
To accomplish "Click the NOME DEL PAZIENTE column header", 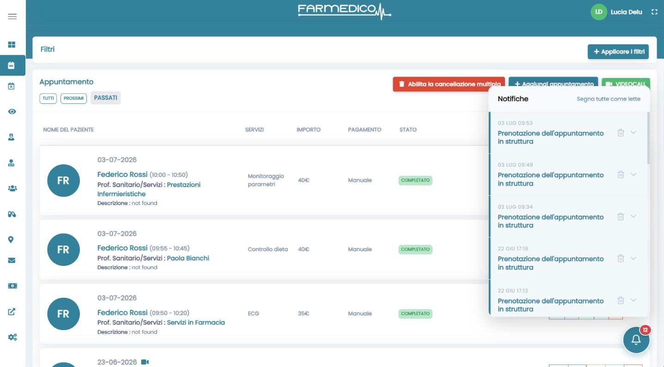I will point(68,130).
